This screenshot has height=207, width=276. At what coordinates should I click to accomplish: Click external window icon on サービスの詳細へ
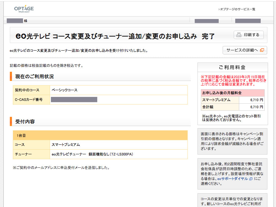pyautogui.click(x=262, y=50)
